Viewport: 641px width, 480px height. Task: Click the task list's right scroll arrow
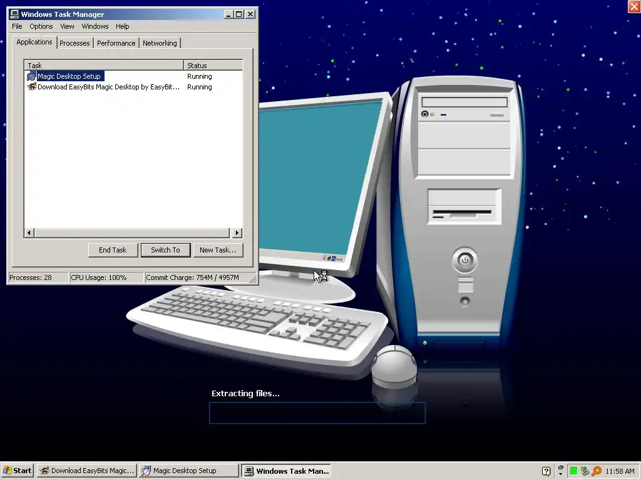coord(237,233)
